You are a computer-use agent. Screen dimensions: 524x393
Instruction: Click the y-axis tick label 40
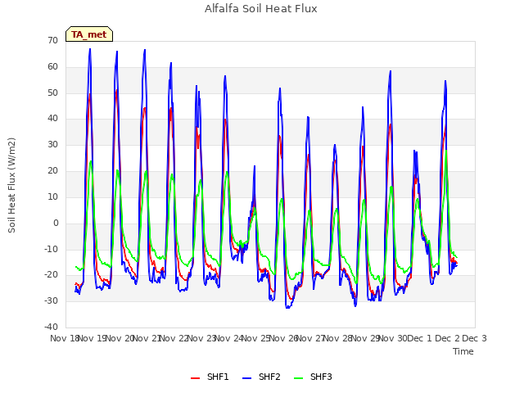pyautogui.click(x=52, y=118)
